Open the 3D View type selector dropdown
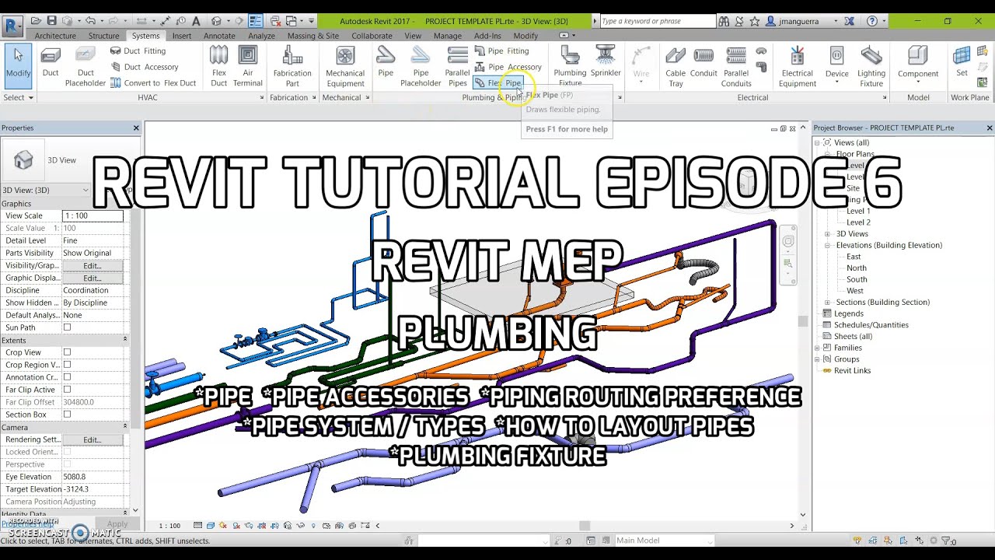 pyautogui.click(x=46, y=190)
